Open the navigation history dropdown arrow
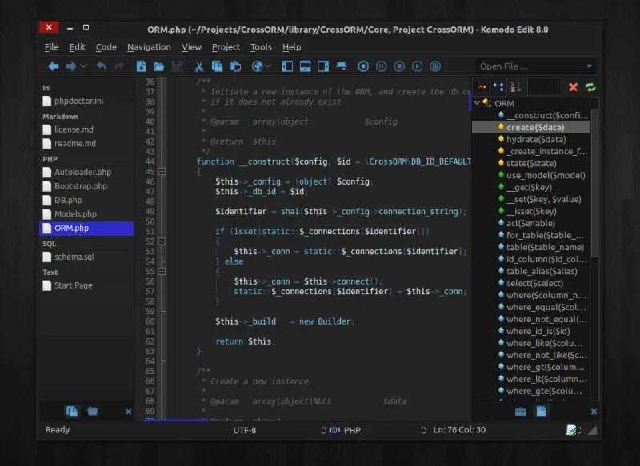Viewport: 640px width, 466px height. [84, 66]
